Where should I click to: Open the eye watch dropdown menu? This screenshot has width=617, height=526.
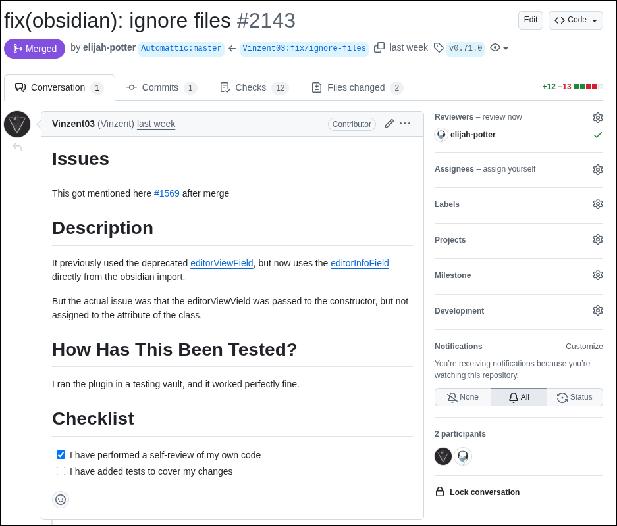pyautogui.click(x=499, y=48)
